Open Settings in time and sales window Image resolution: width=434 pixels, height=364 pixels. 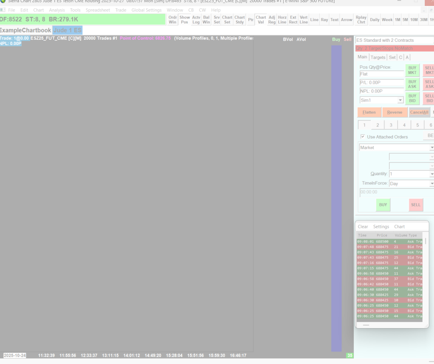click(x=381, y=227)
